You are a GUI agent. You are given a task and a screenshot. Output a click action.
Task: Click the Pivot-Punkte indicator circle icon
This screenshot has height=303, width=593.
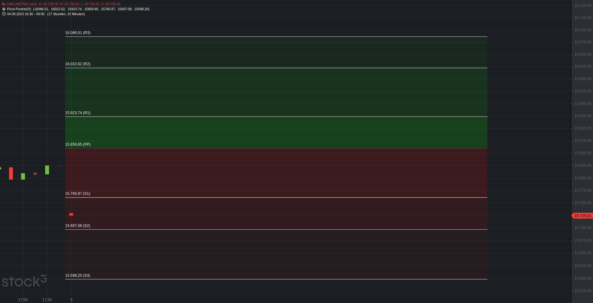4,9
